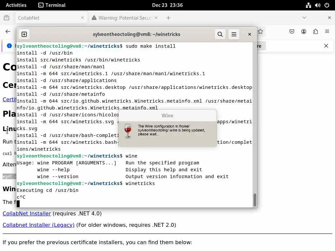Click the terminal title sylveontheoctoling@vm8
Image resolution: width=335 pixels, height=251 pixels.
(x=136, y=34)
